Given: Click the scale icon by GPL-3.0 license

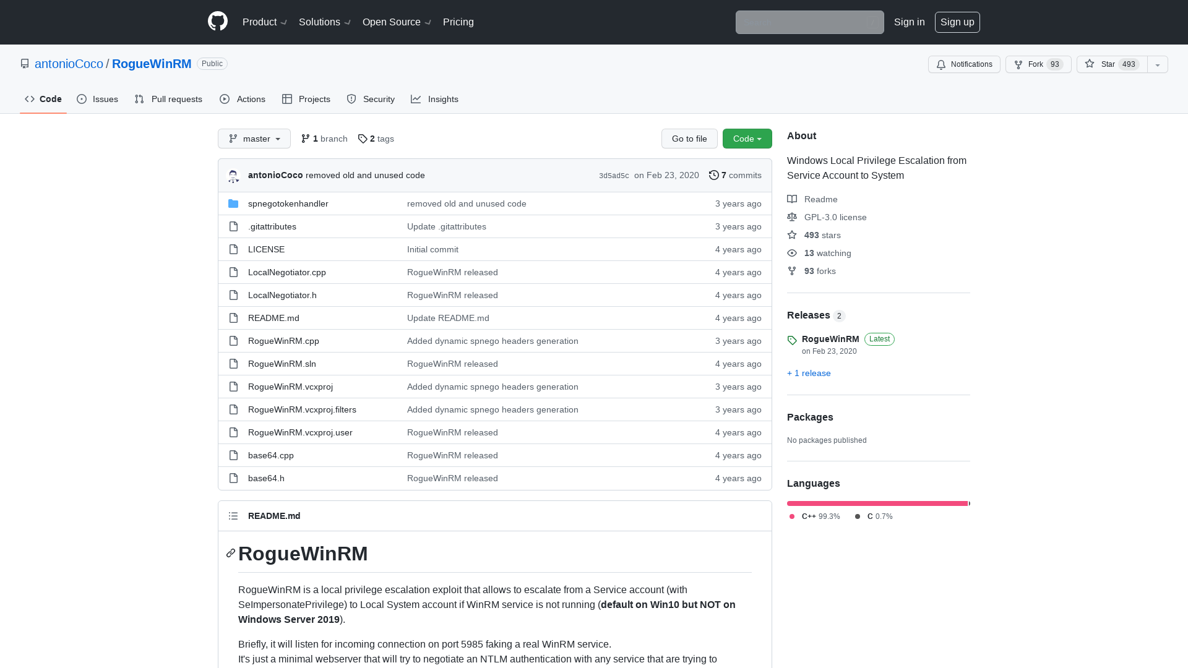Looking at the screenshot, I should [792, 217].
